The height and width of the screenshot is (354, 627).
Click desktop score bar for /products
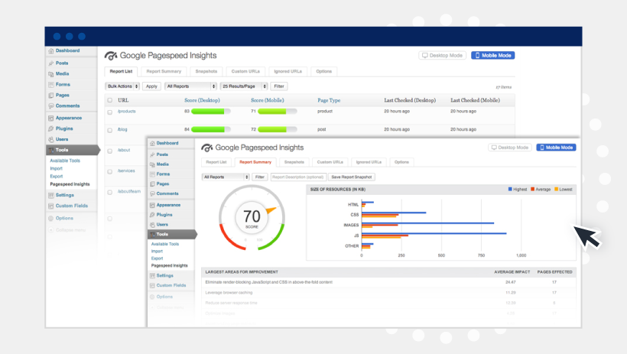(211, 112)
